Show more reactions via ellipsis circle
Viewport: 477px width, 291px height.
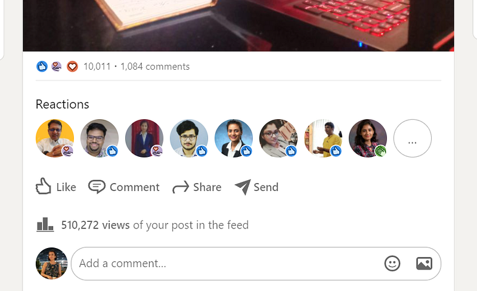413,138
